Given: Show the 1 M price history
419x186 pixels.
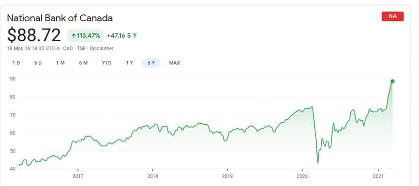Looking at the screenshot, I should pos(61,63).
